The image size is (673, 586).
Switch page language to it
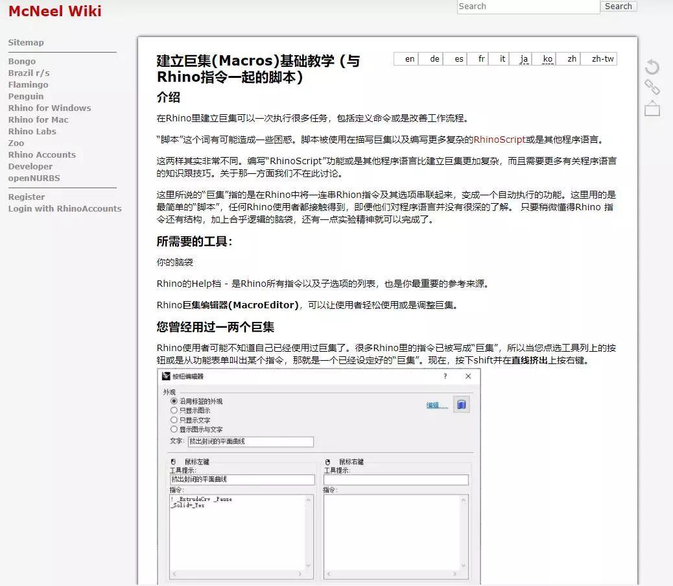[502, 59]
